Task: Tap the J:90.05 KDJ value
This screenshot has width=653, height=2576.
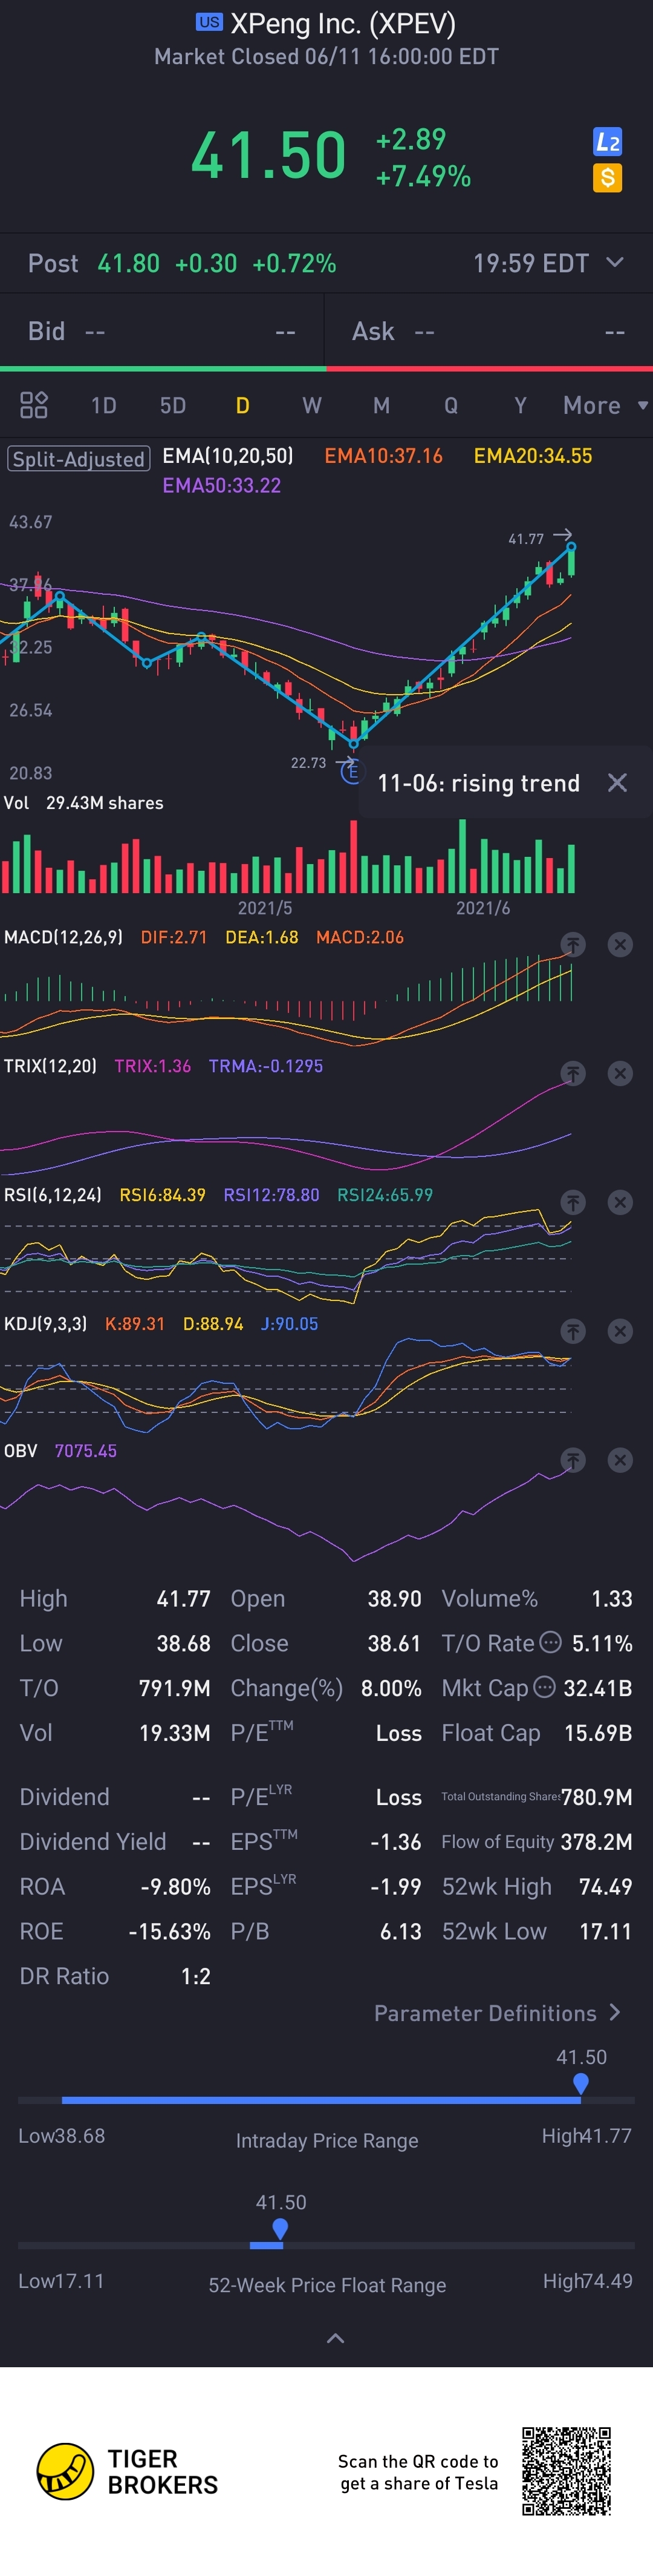Action: pyautogui.click(x=290, y=1324)
